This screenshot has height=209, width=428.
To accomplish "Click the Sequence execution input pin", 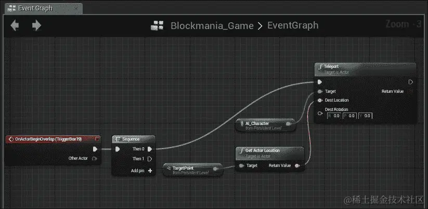I will click(x=117, y=149).
